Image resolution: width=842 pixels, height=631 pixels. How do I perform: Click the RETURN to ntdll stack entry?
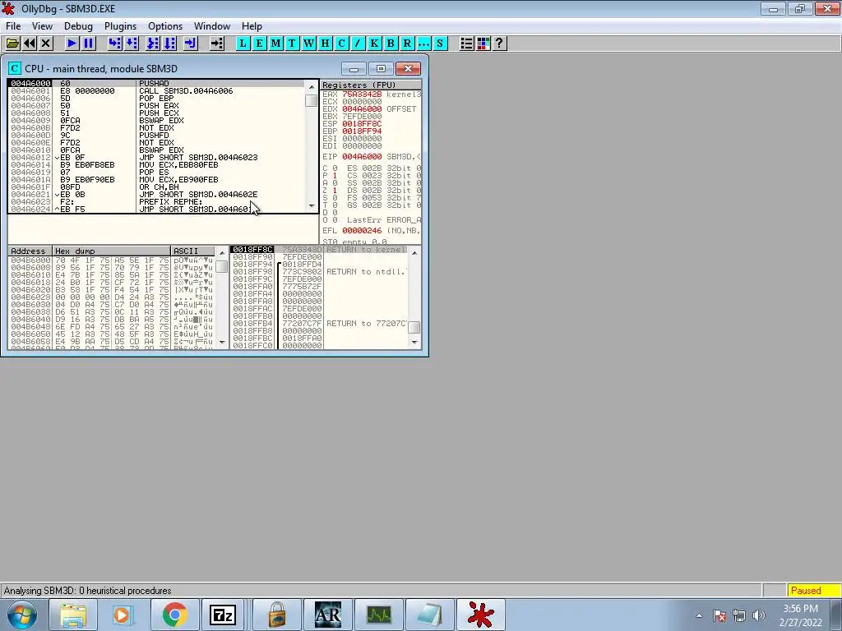(367, 271)
